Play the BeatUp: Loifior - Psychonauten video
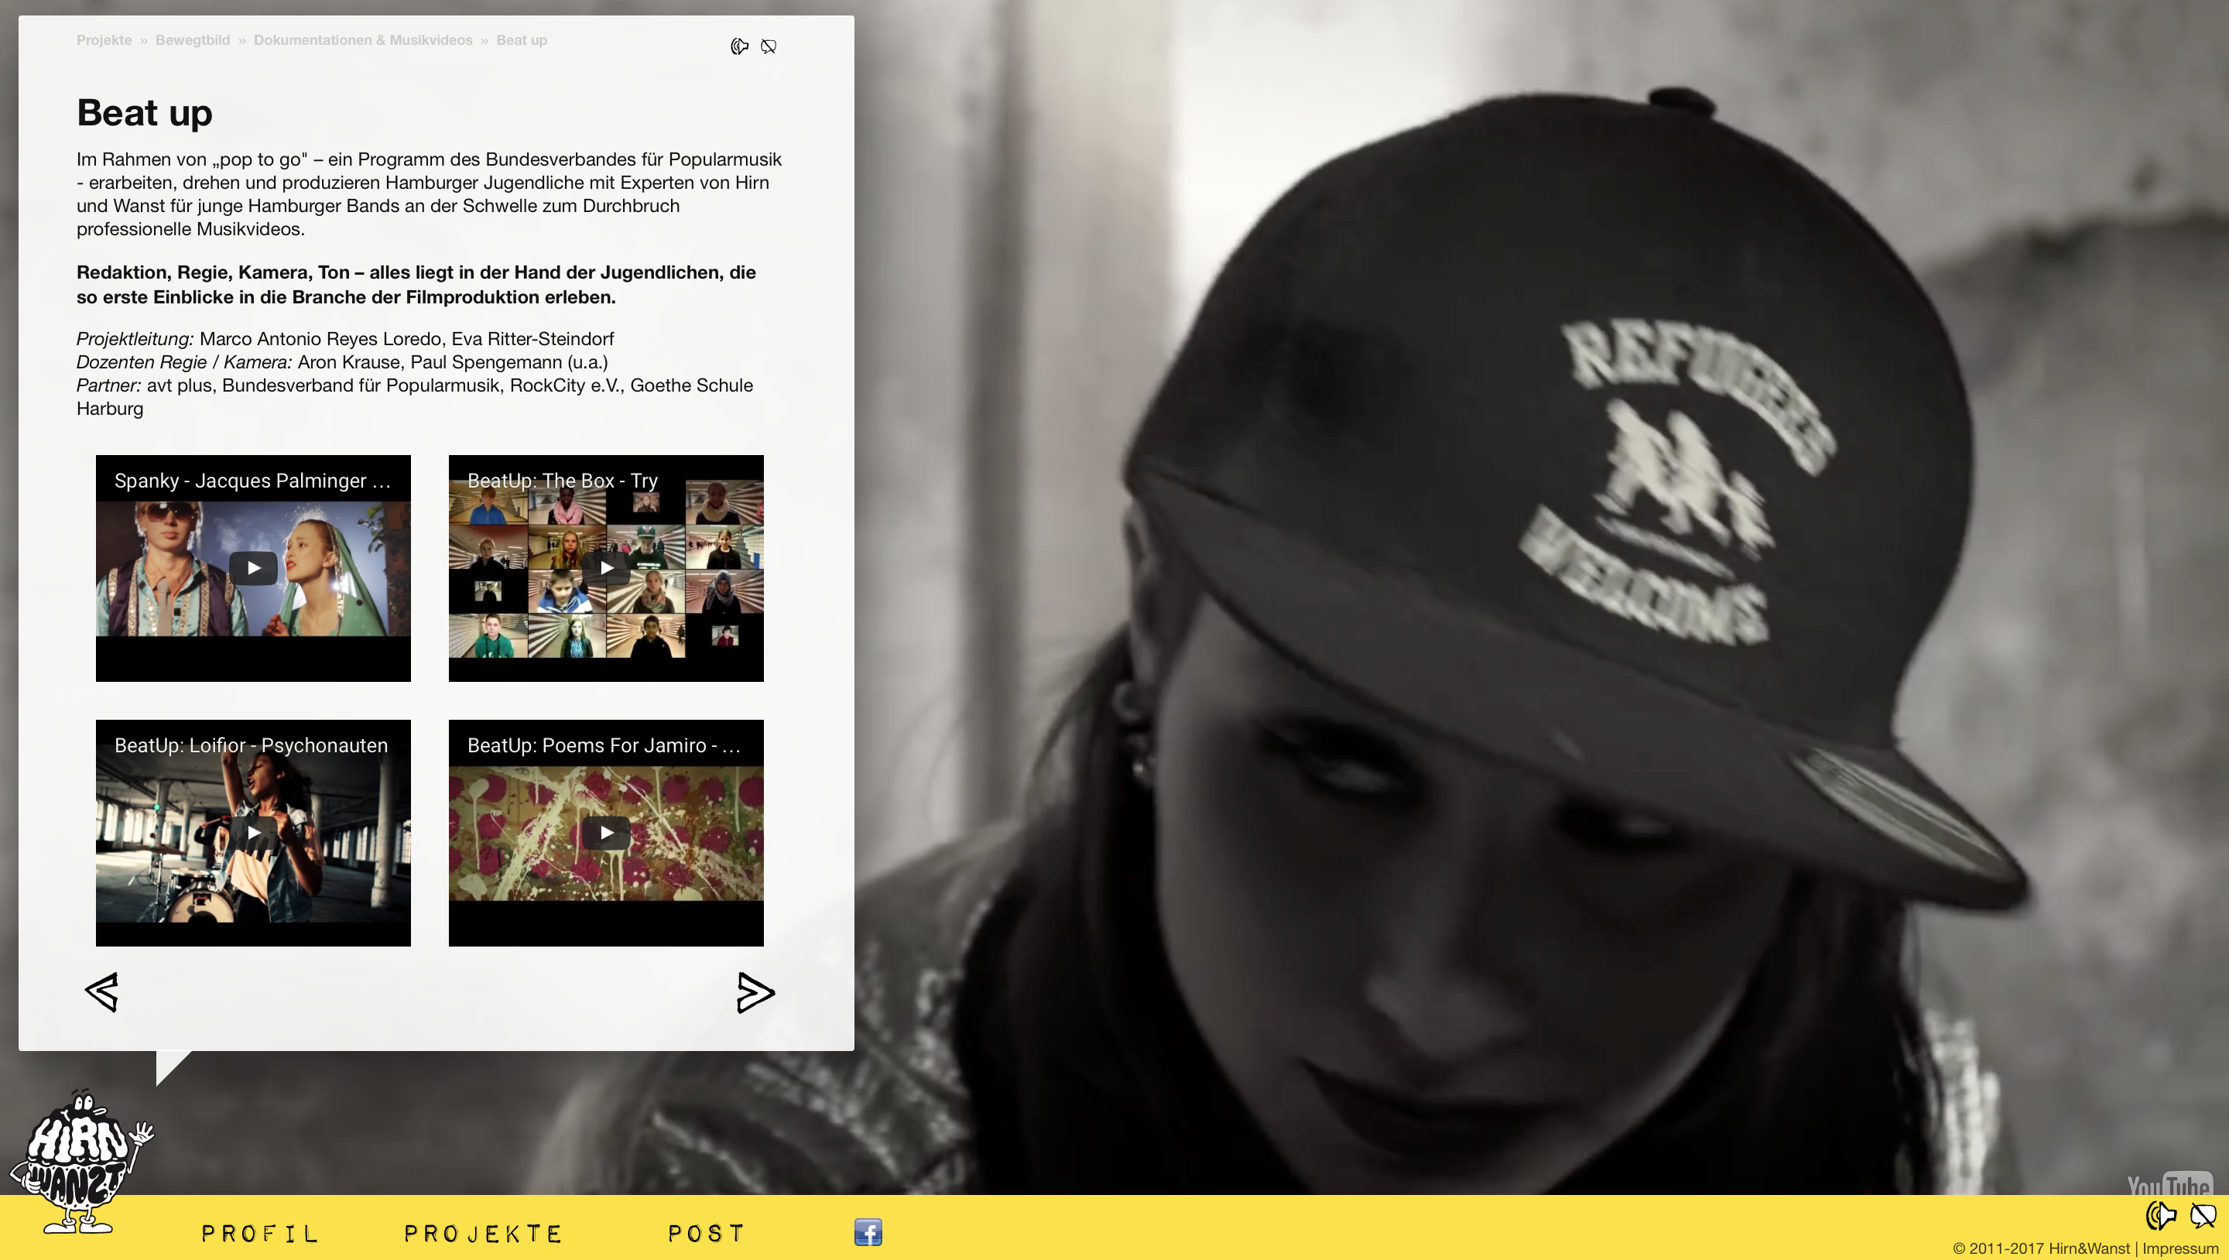Screen dimensions: 2229x1260 click(254, 833)
